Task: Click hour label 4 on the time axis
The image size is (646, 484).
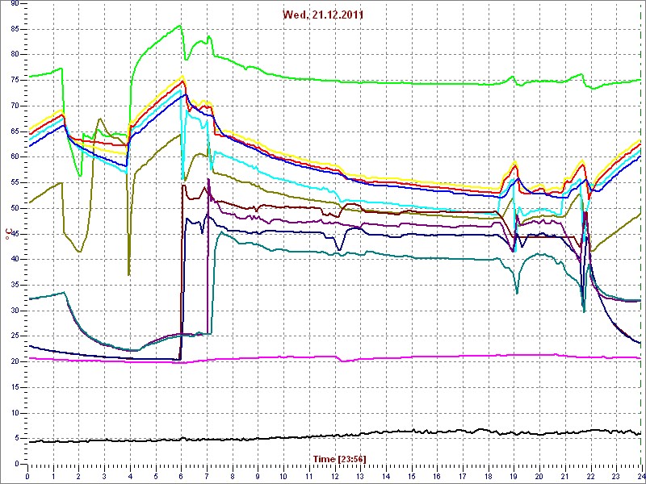Action: click(x=130, y=475)
